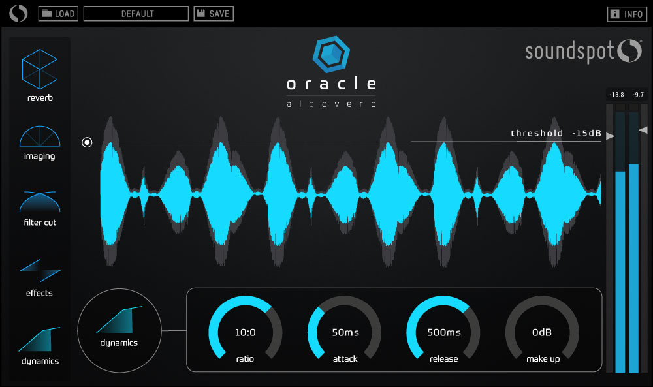Image resolution: width=653 pixels, height=387 pixels.
Task: Click the 'release' knob label
Action: pos(443,359)
